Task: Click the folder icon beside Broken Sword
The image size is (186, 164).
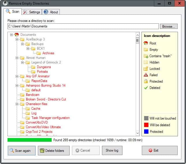Action: [22, 99]
